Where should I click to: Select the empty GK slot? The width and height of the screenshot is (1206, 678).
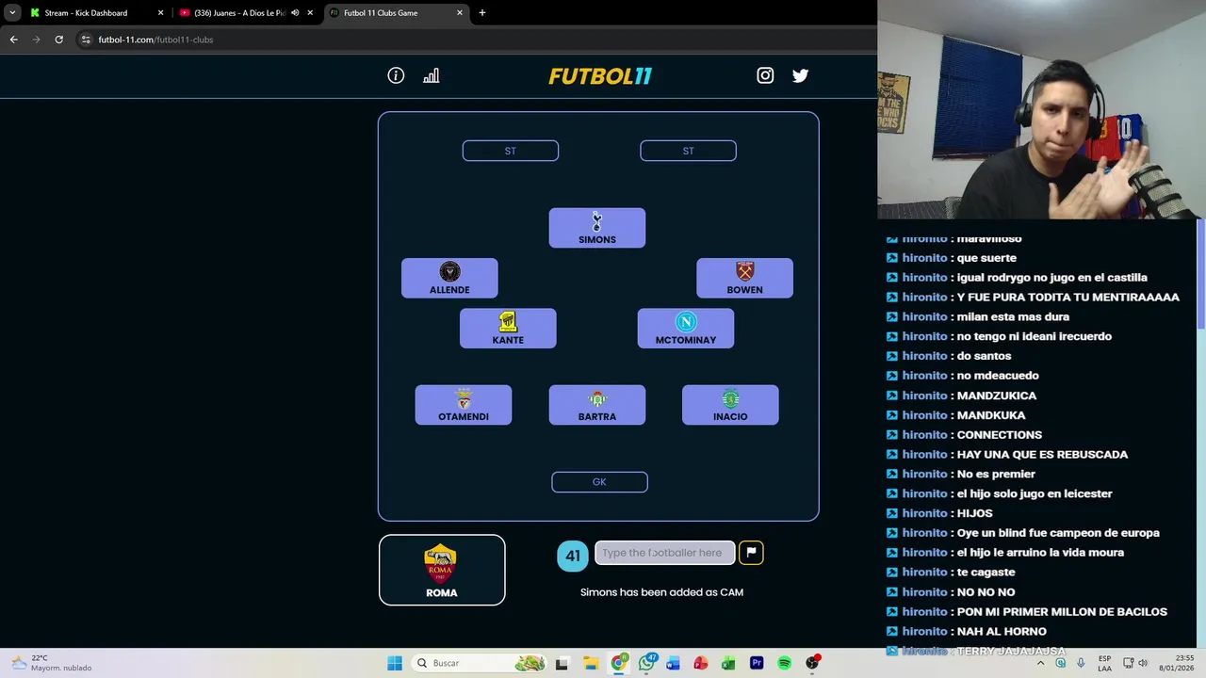pos(599,482)
